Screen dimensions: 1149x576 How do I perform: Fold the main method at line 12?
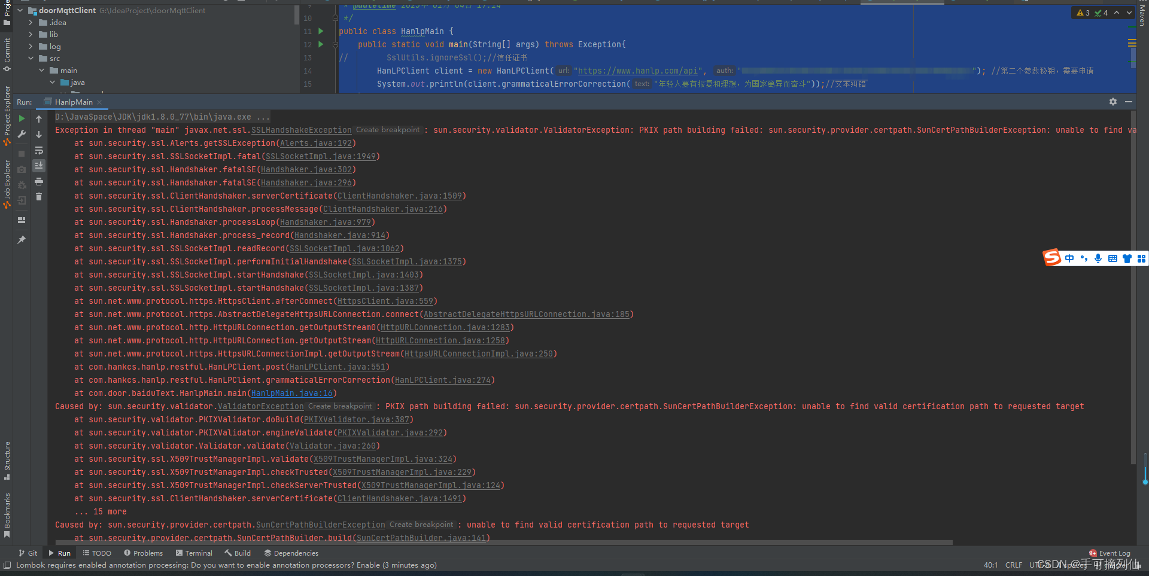[x=335, y=44]
